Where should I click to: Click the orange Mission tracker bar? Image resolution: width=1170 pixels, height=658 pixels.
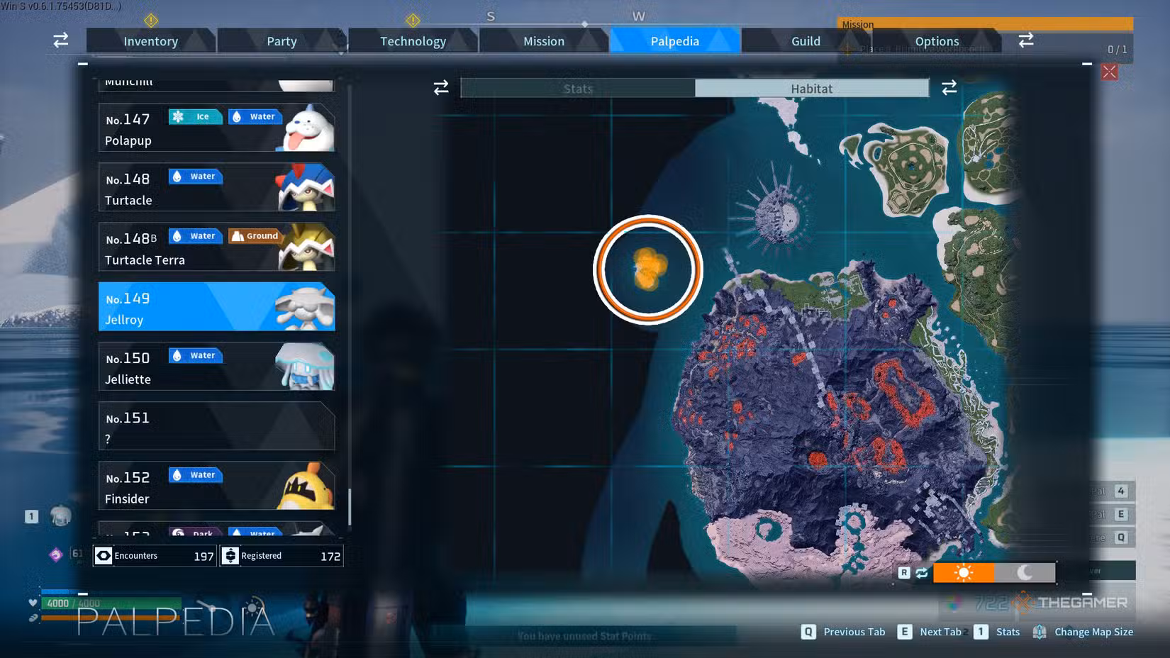tap(985, 24)
